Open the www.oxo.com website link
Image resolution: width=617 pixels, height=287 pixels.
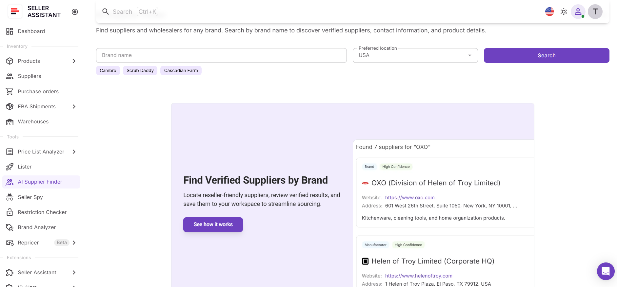[410, 198]
